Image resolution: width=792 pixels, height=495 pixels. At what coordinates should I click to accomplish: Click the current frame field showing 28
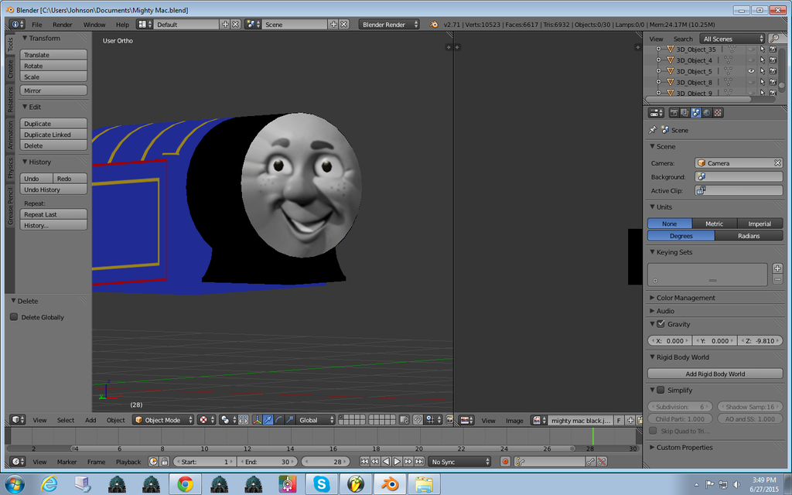(x=326, y=461)
